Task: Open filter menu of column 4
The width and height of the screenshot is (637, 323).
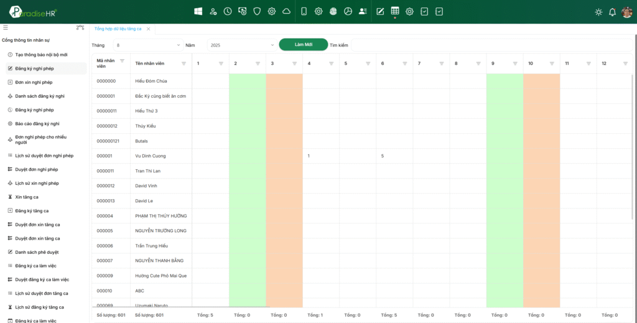Action: [x=331, y=63]
